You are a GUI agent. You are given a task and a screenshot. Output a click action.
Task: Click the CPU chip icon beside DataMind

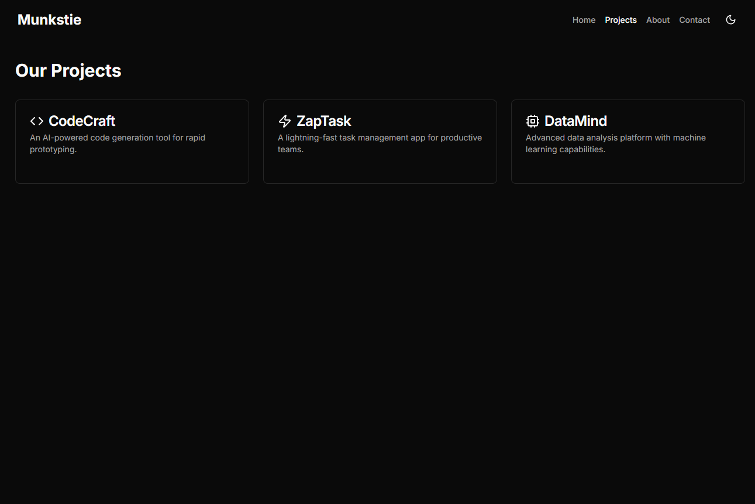pos(532,121)
